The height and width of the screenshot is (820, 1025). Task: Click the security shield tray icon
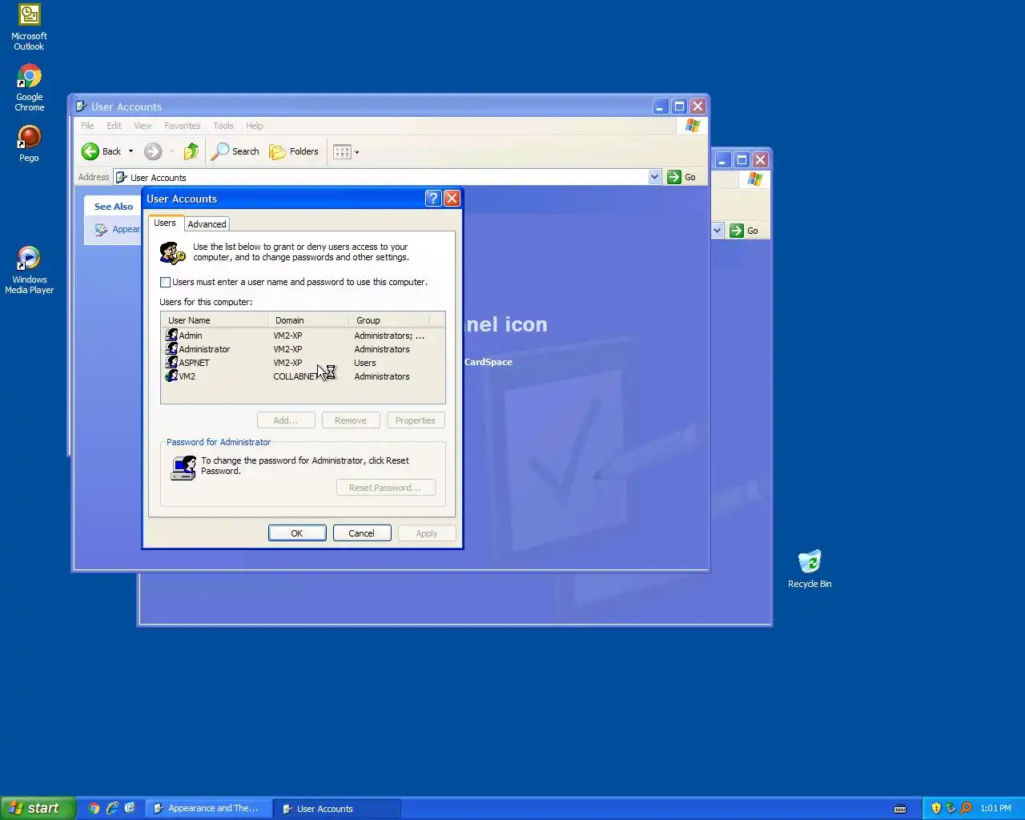coord(936,808)
